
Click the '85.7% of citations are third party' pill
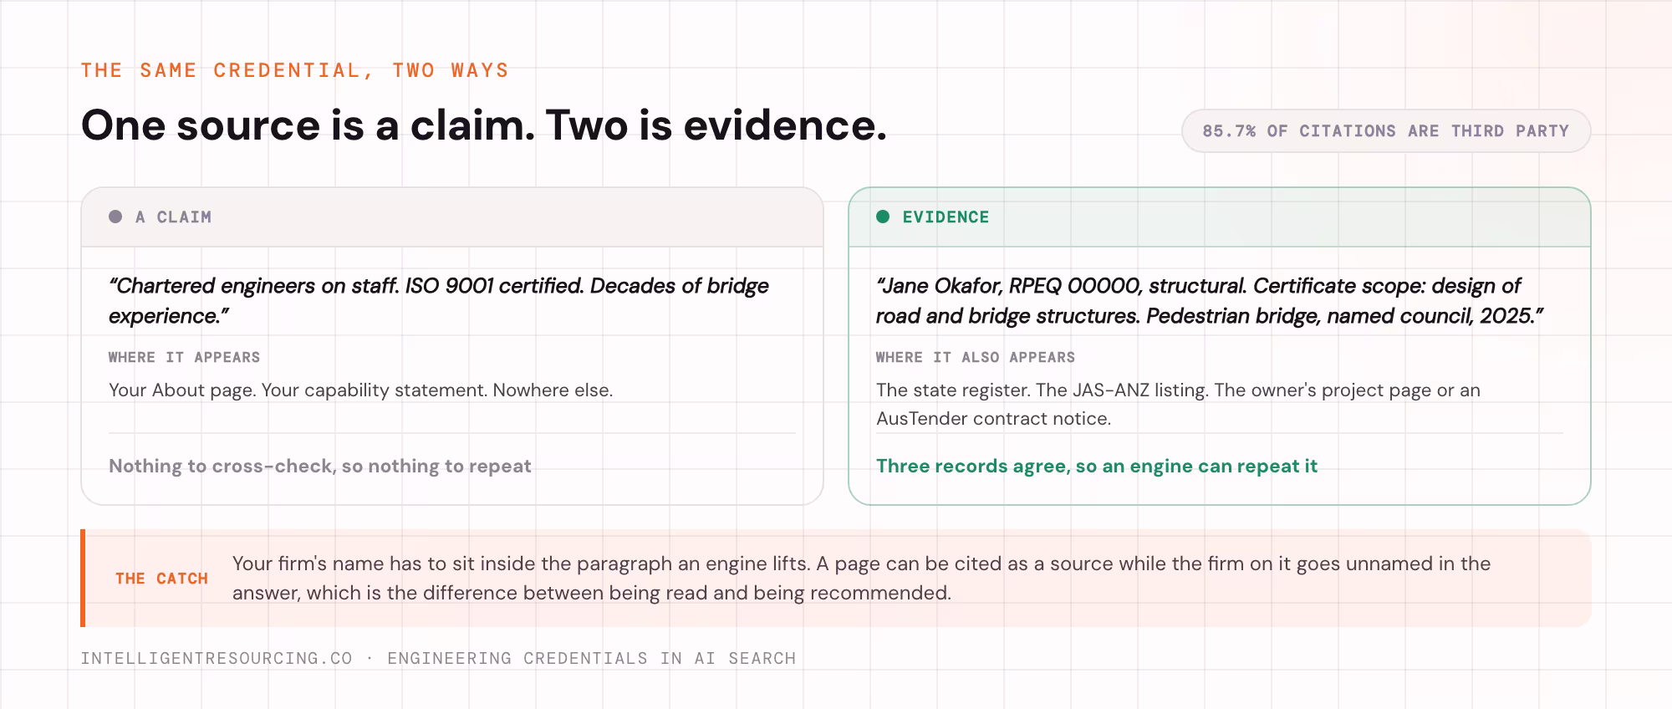click(1386, 131)
